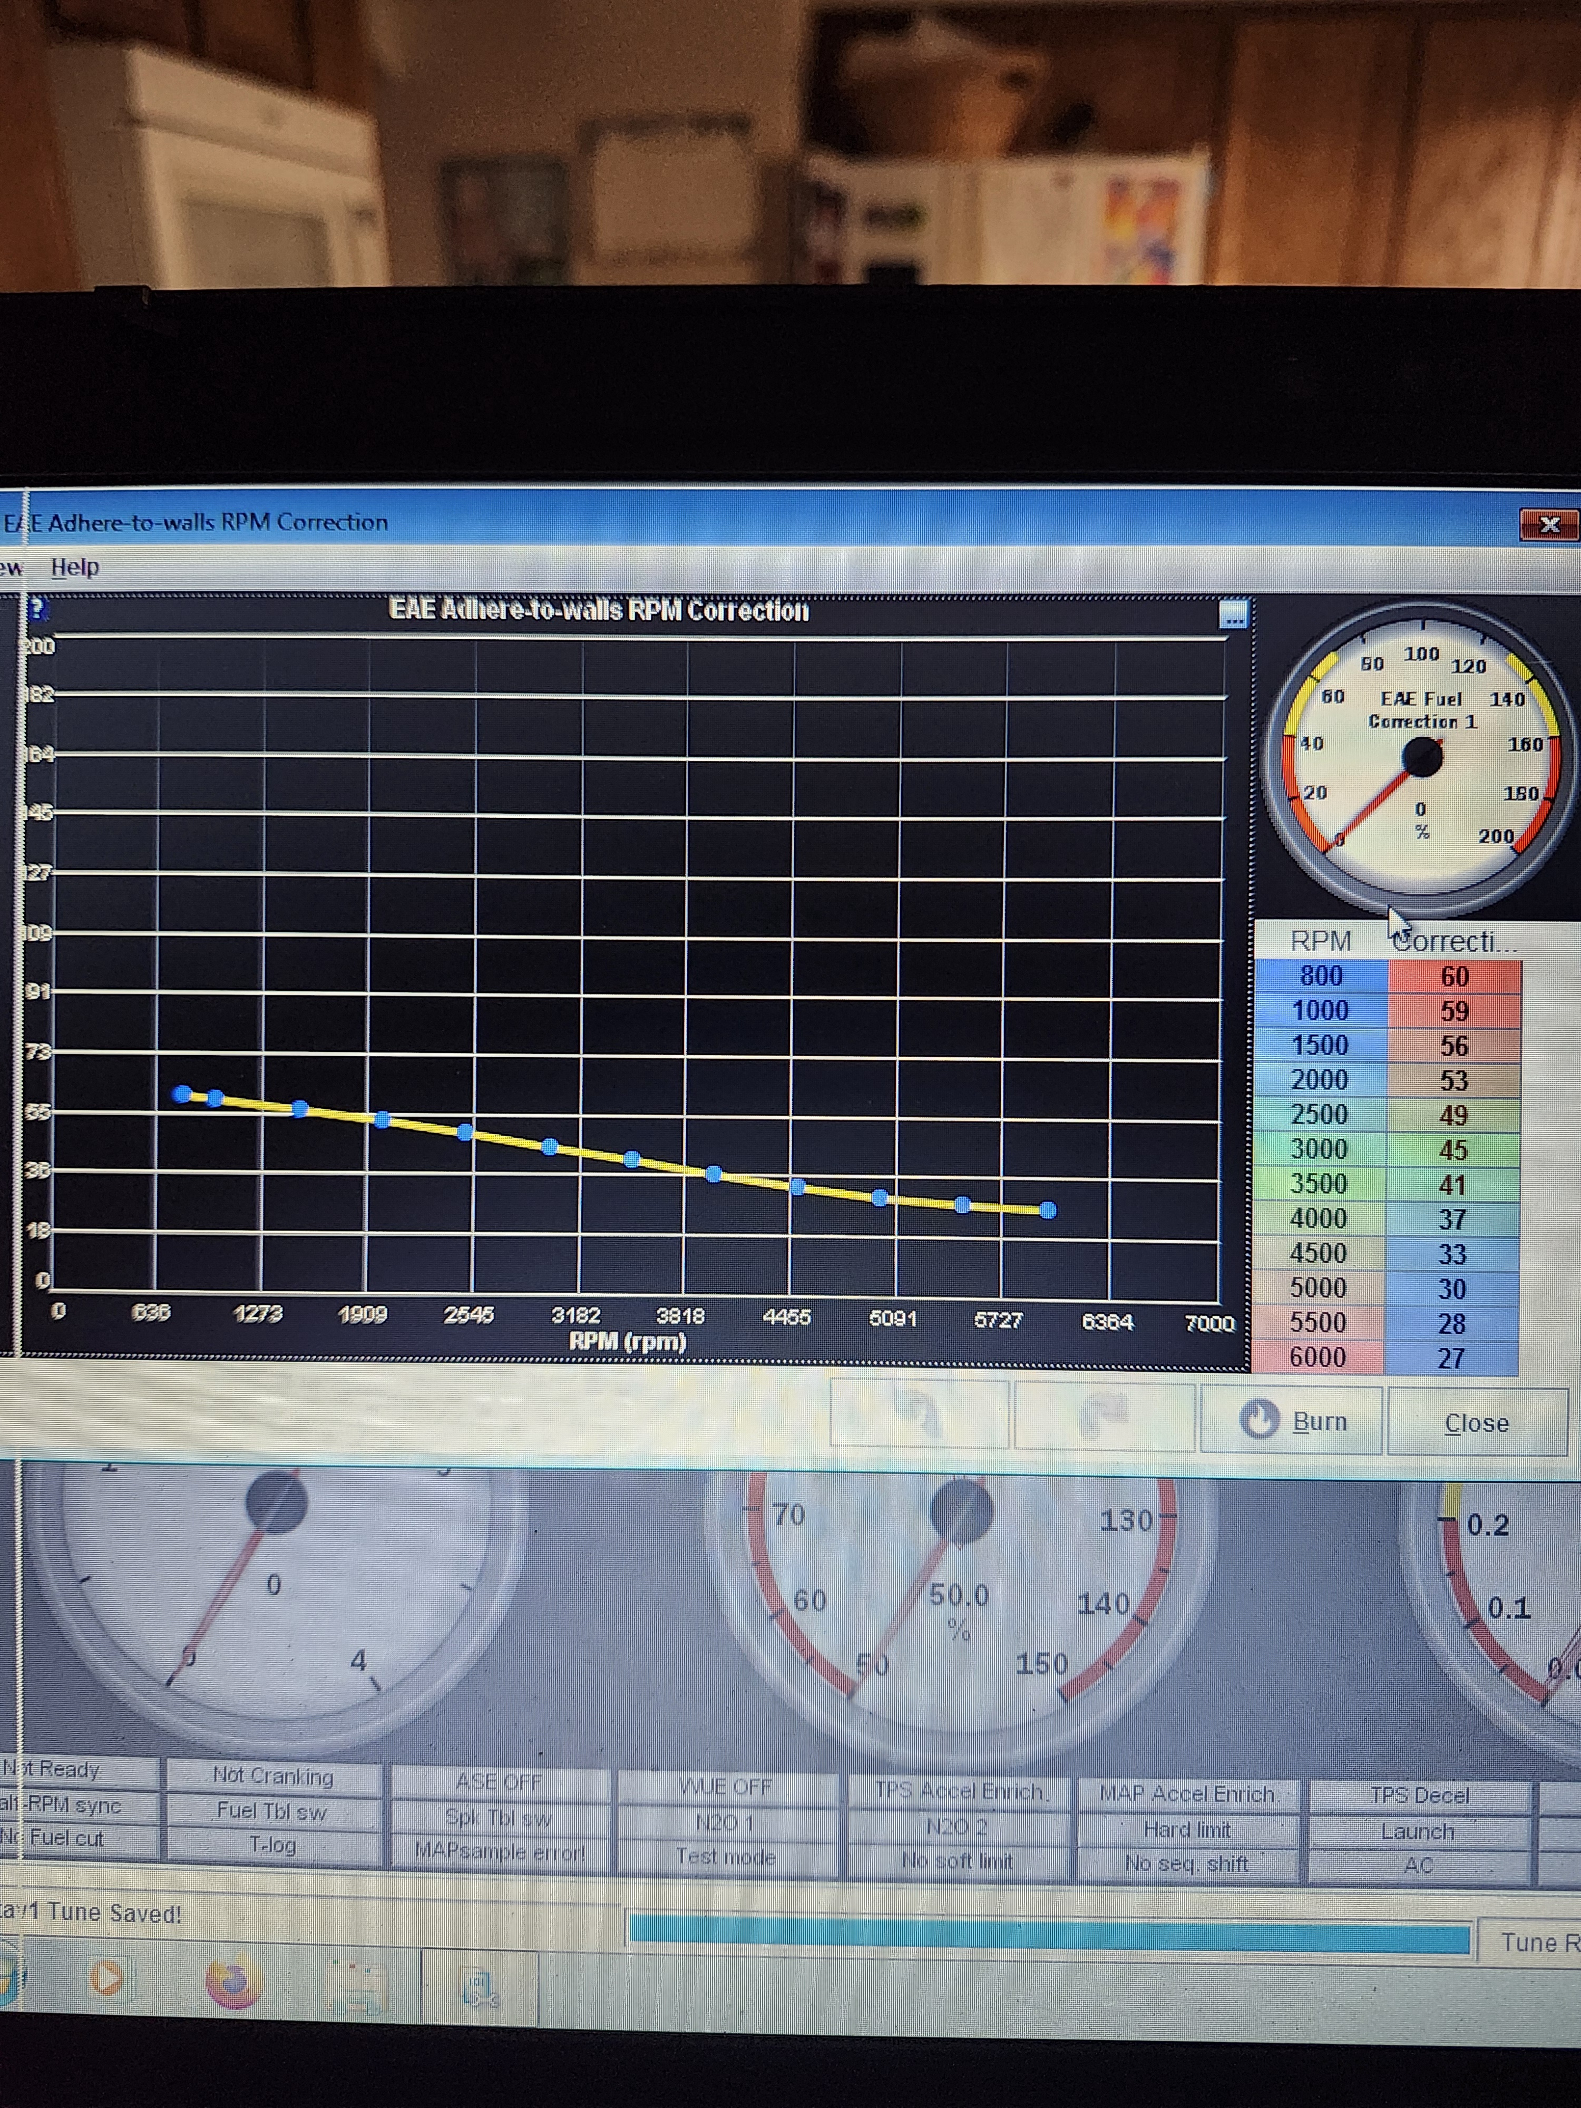Select the 5000 RPM cell
This screenshot has height=2108, width=1581.
tap(1318, 1287)
